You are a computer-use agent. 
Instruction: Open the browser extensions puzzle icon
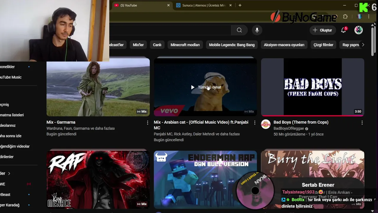tap(345, 17)
